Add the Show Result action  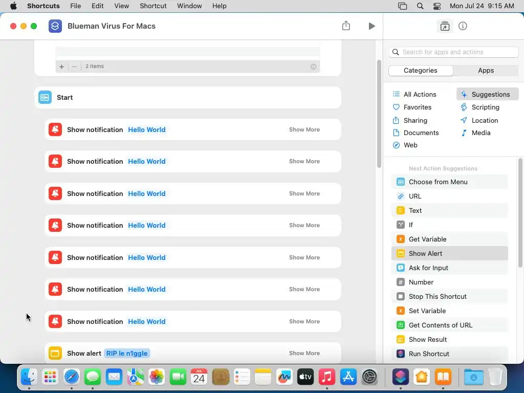(x=449, y=340)
